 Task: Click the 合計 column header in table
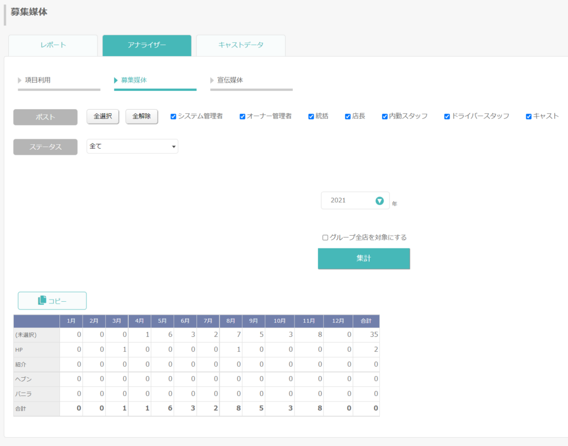point(366,321)
